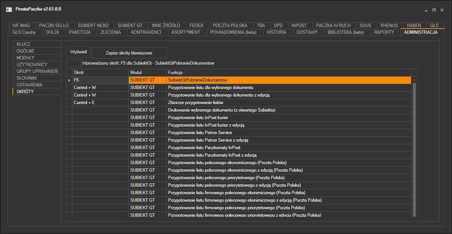
Task: Select the SUBIEKT GT tab
Action: point(130,26)
